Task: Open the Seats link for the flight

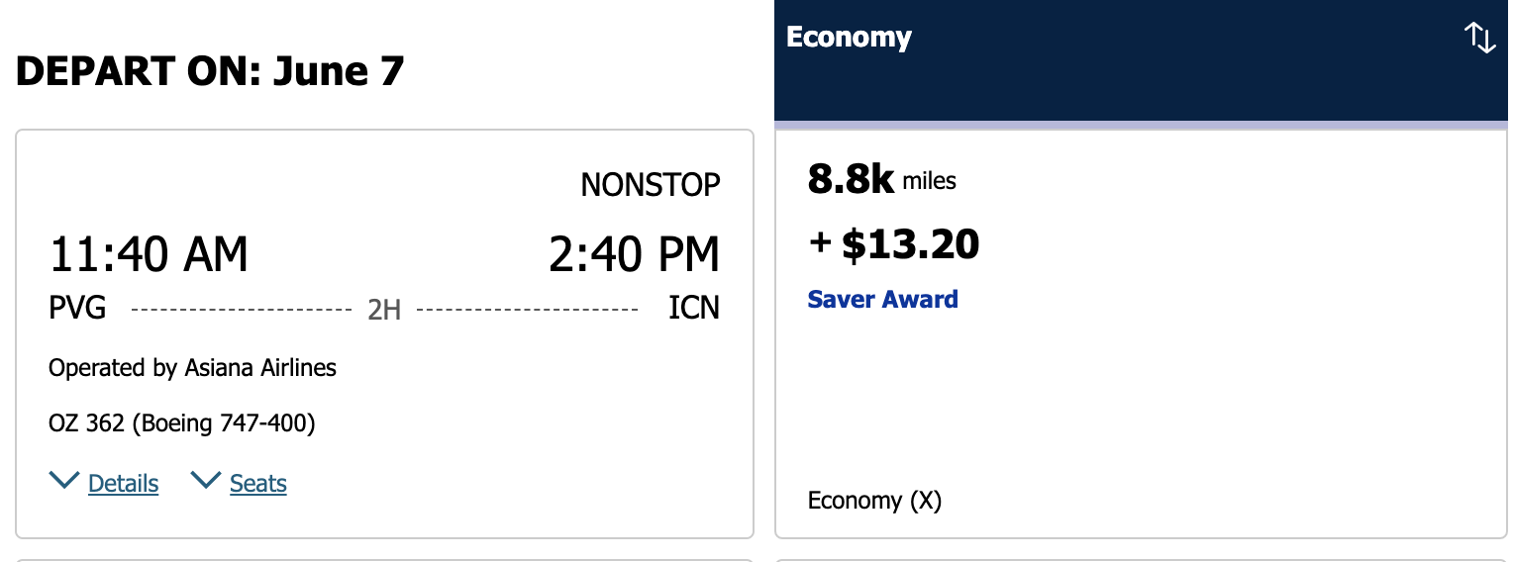Action: click(x=257, y=484)
